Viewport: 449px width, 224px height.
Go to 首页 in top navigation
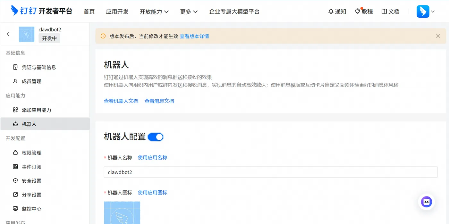point(89,12)
